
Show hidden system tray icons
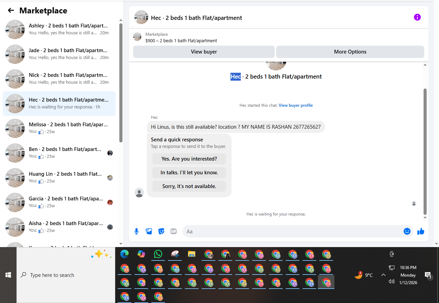click(x=383, y=275)
